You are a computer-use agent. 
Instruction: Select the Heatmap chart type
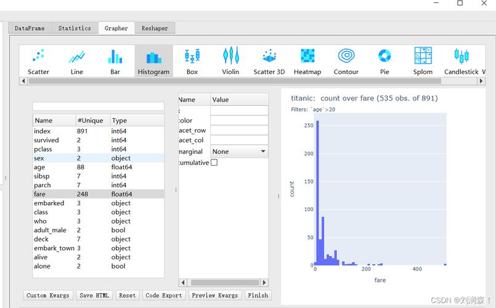[307, 61]
